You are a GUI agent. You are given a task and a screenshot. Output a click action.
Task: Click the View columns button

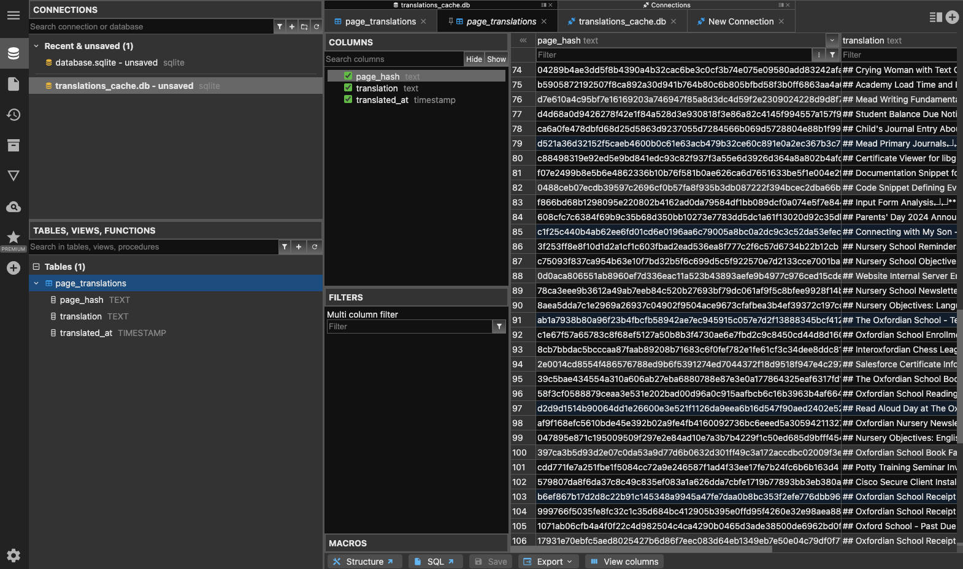point(624,562)
